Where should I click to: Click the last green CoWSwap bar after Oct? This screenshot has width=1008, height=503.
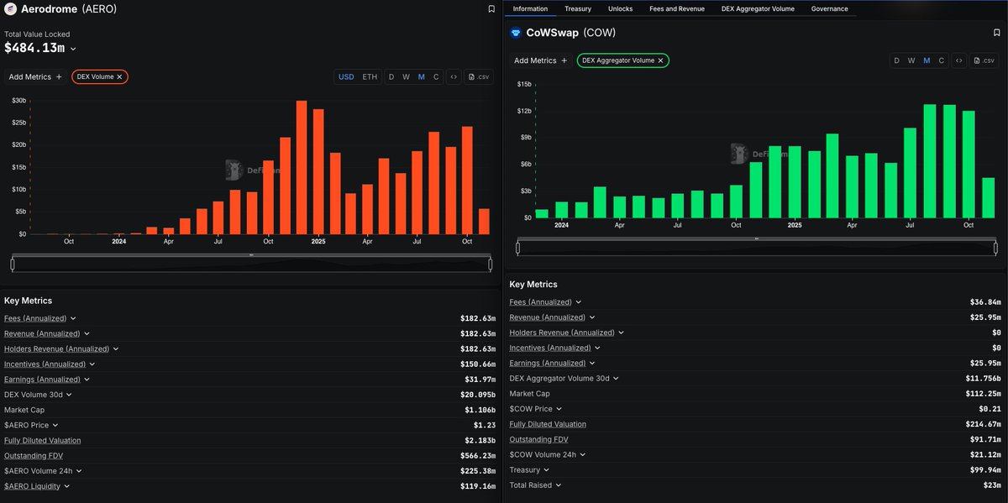[988, 197]
